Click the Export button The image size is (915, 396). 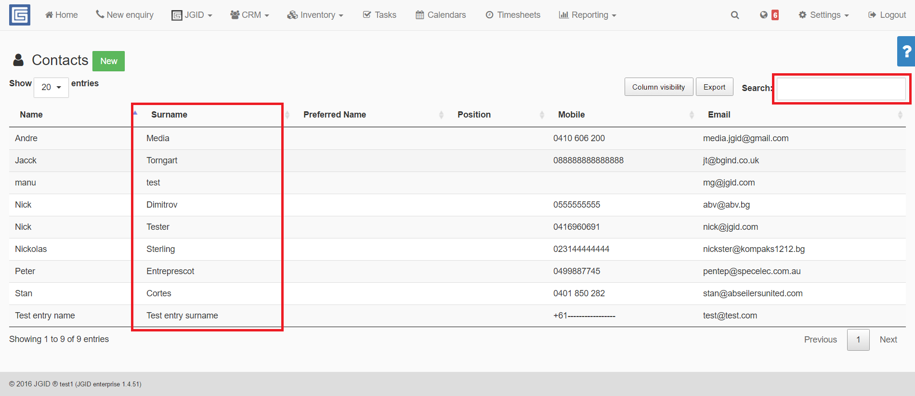coord(715,87)
